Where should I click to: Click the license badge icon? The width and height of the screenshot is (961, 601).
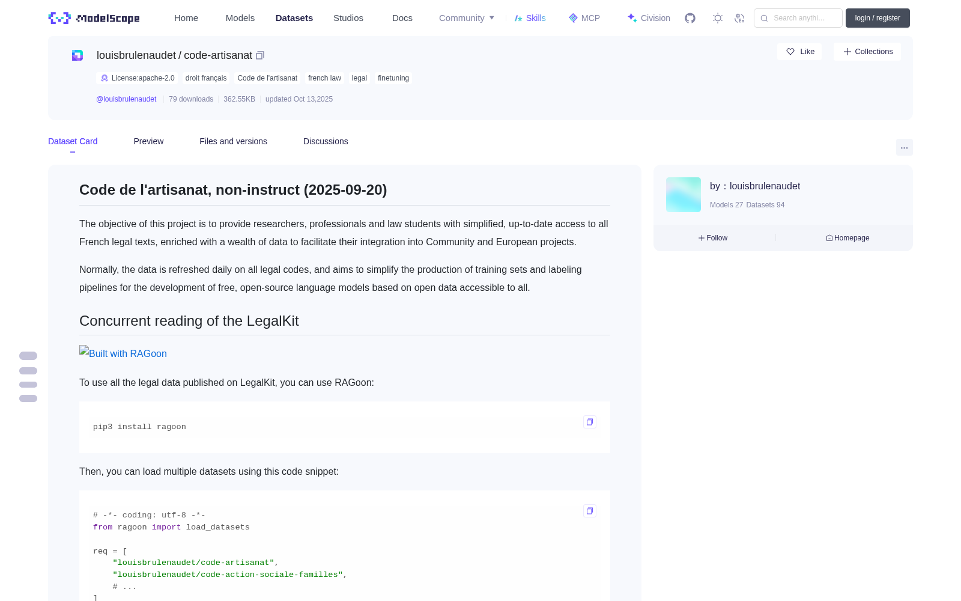tap(105, 78)
